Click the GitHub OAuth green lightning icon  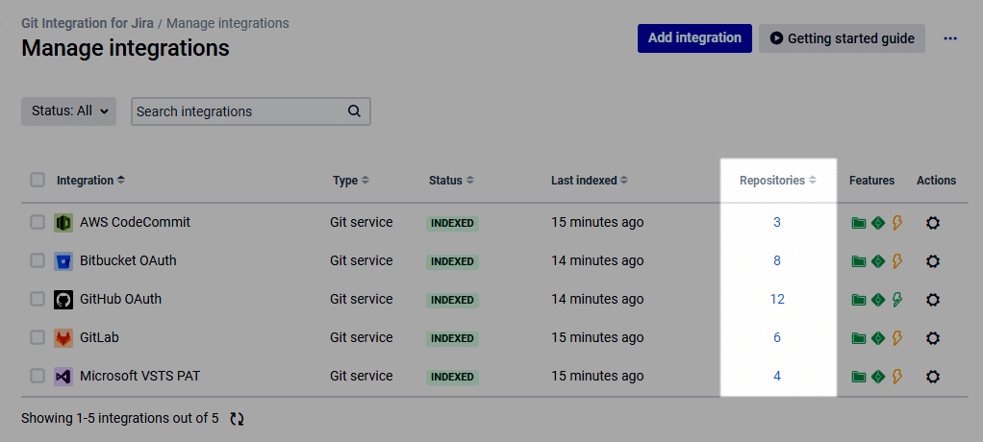(897, 300)
